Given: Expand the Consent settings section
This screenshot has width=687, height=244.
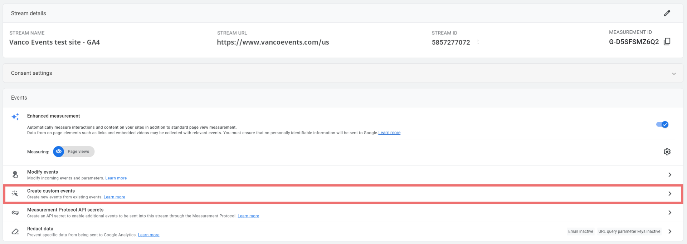Looking at the screenshot, I should [674, 74].
